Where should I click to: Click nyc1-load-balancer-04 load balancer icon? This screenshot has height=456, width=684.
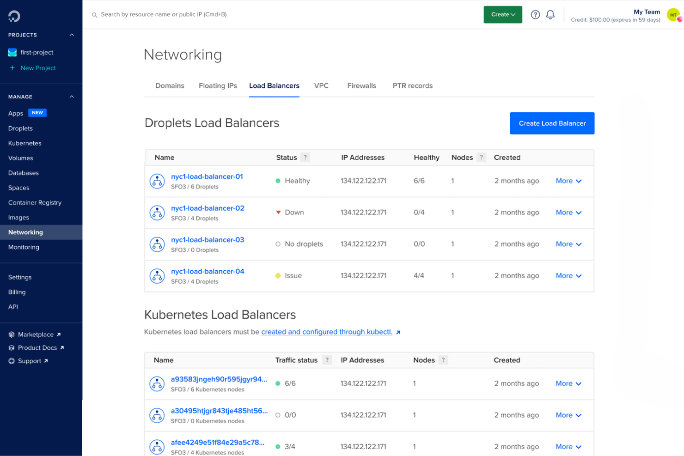coord(157,276)
